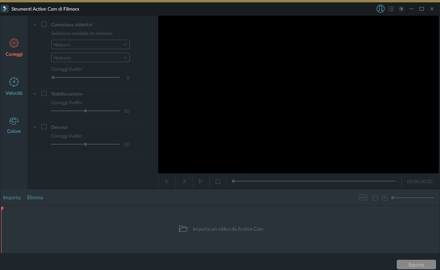Open the first Nessuno model dropdown

91,45
